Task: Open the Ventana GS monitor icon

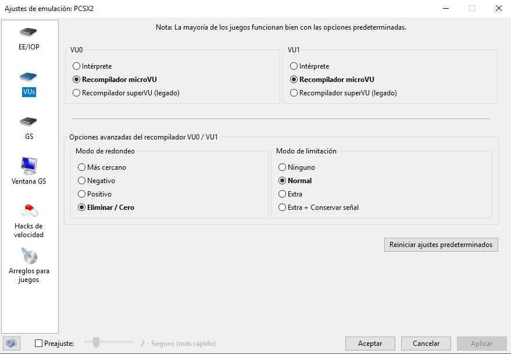Action: [29, 166]
